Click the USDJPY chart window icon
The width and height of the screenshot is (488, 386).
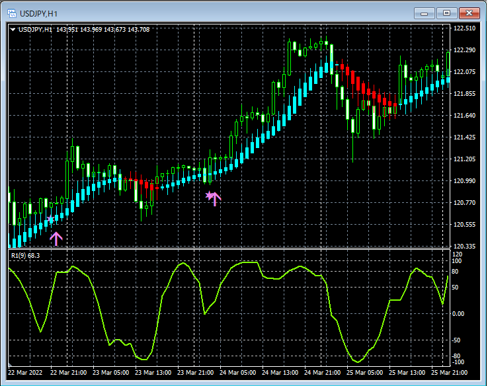tap(12, 13)
